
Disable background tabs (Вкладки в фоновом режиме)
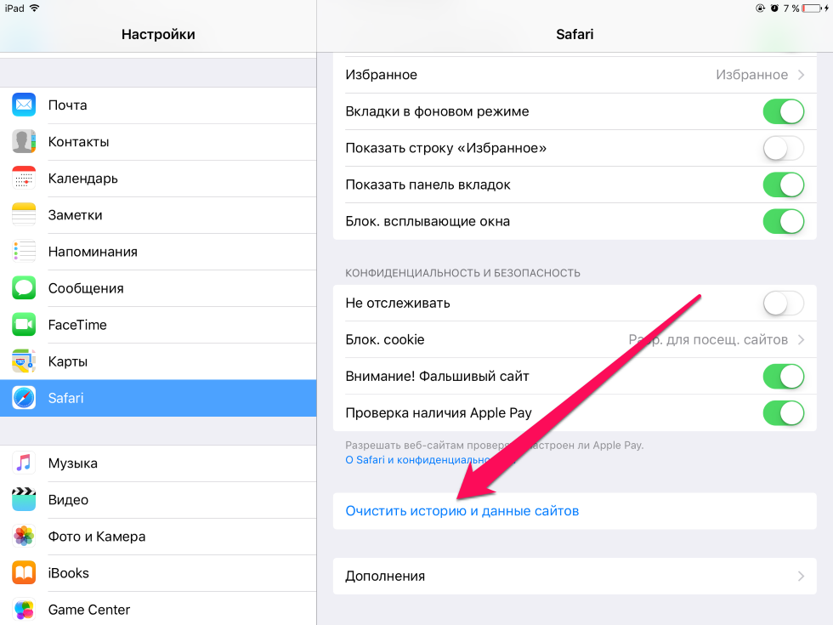[784, 111]
